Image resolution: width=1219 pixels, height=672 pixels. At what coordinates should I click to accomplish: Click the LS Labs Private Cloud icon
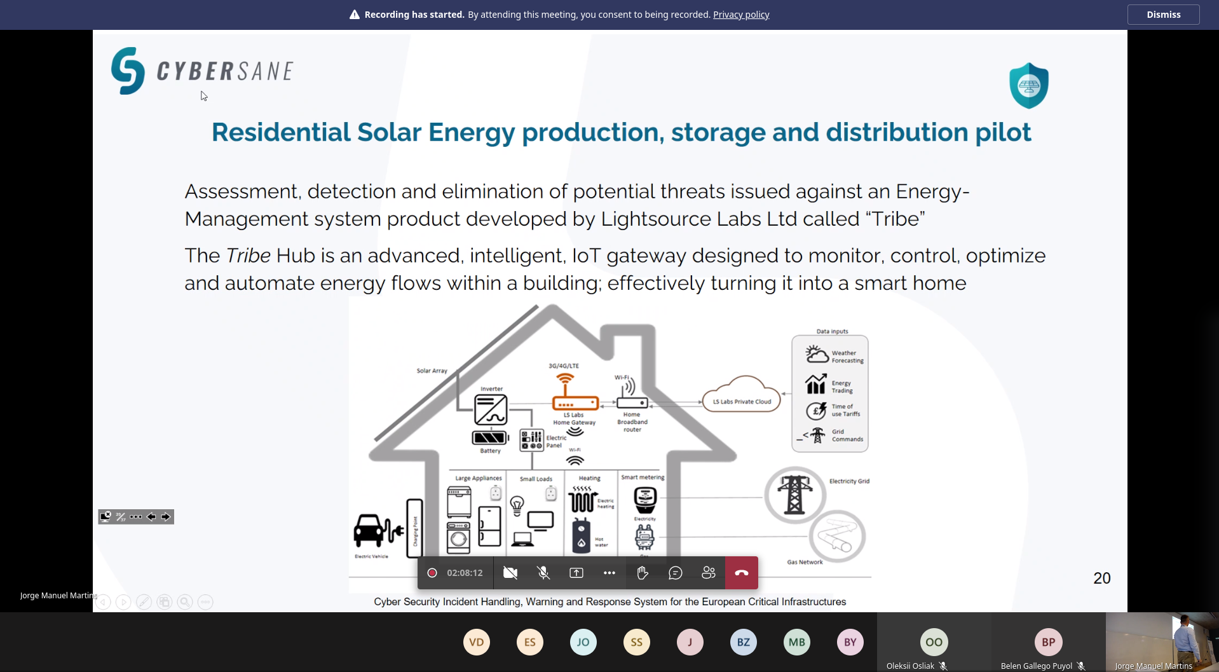pyautogui.click(x=742, y=394)
